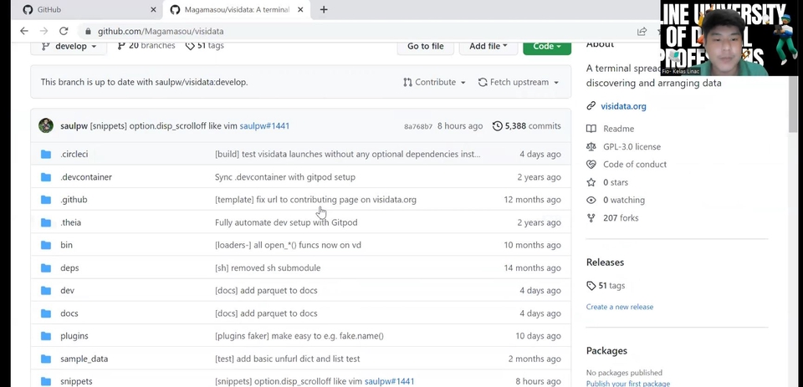Click the browser forward arrow
803x387 pixels.
pyautogui.click(x=44, y=31)
